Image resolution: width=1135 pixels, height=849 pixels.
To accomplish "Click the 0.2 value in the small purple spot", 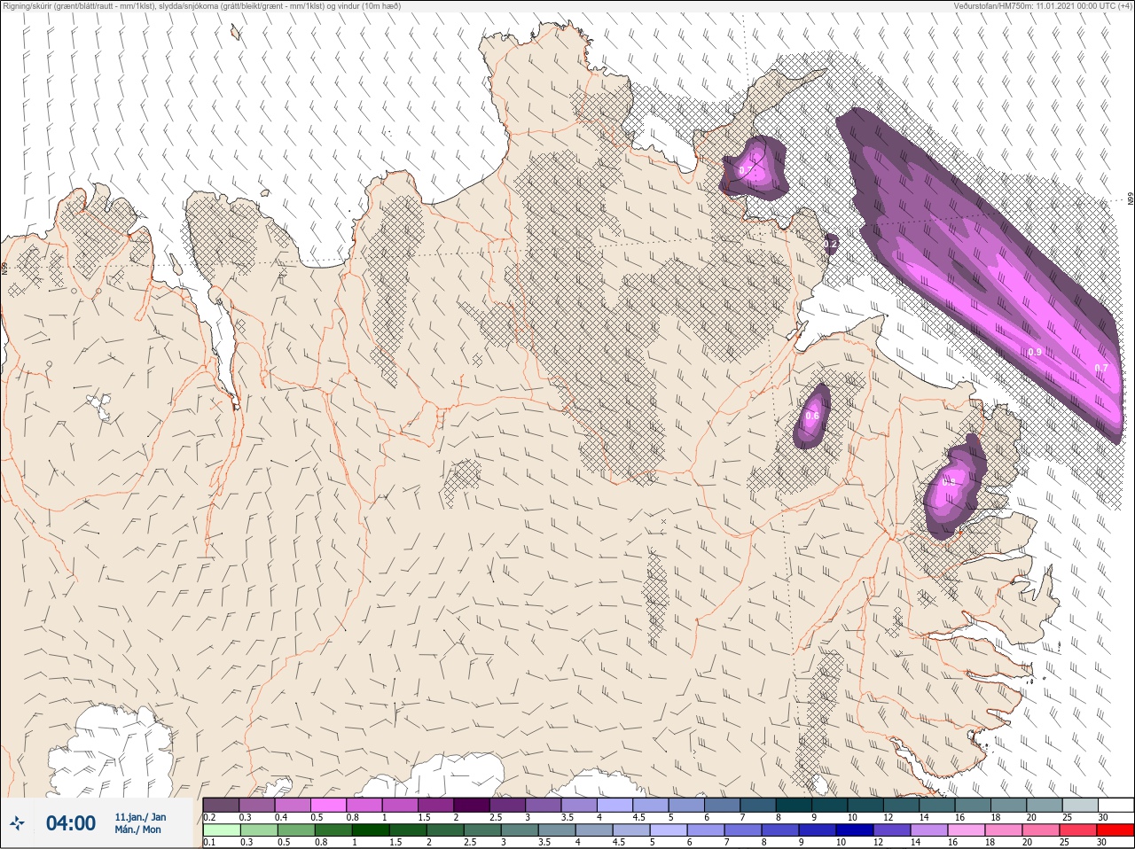I will click(832, 243).
